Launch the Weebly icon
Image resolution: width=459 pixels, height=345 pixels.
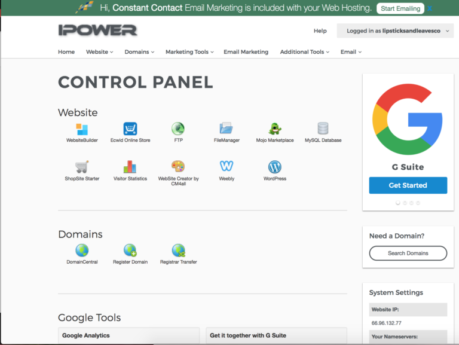[227, 166]
